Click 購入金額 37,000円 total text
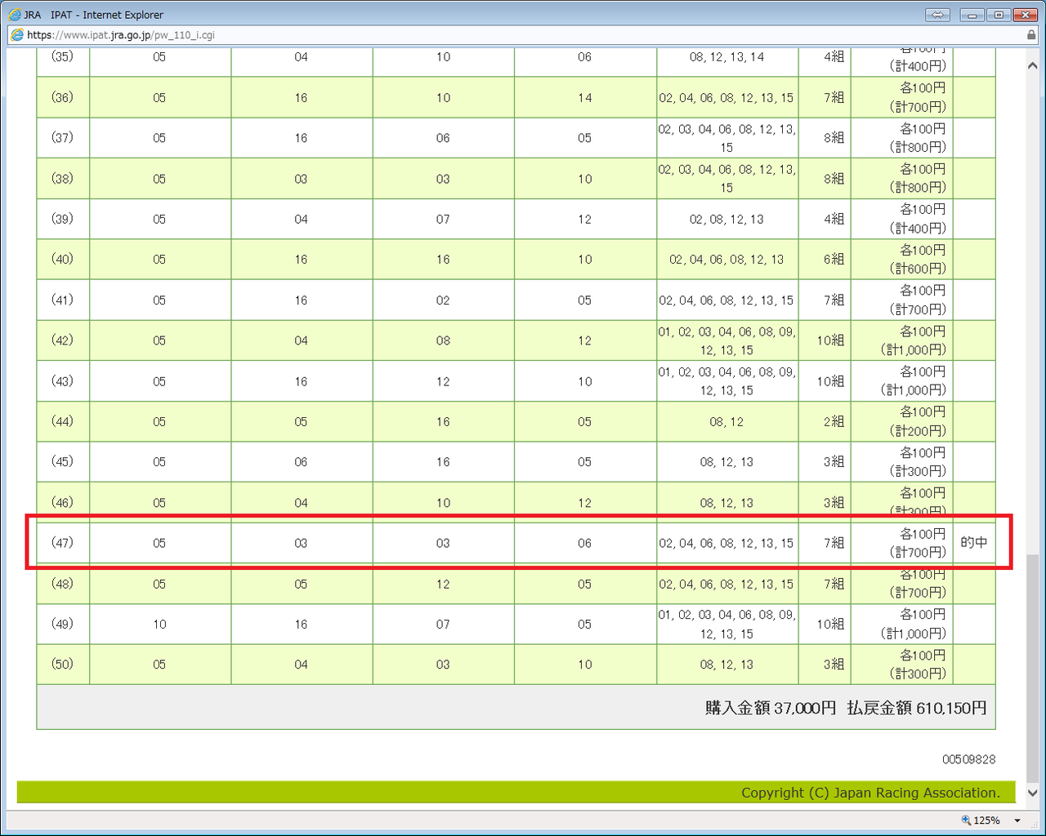 (771, 708)
